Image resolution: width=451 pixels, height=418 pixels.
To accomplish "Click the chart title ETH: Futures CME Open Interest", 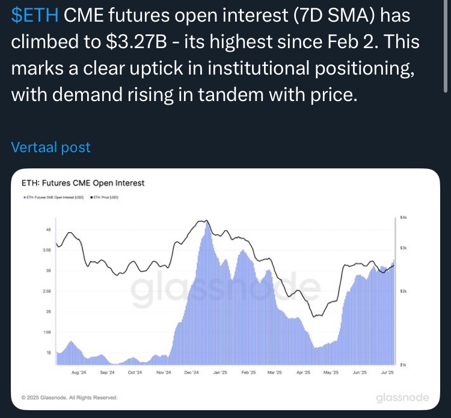I will (x=83, y=183).
